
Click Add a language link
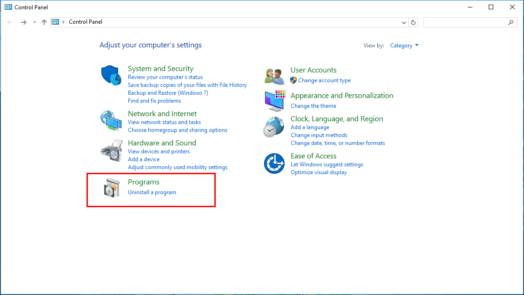click(310, 127)
